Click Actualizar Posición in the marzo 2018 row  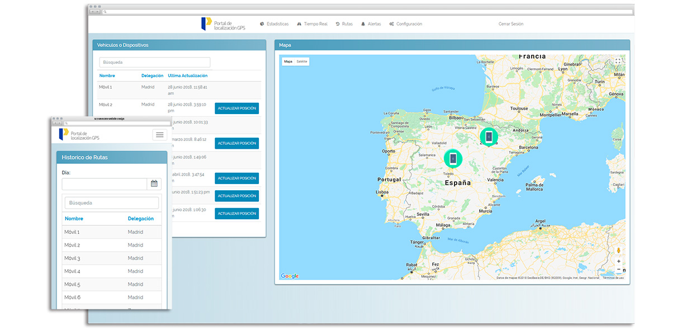pos(236,143)
